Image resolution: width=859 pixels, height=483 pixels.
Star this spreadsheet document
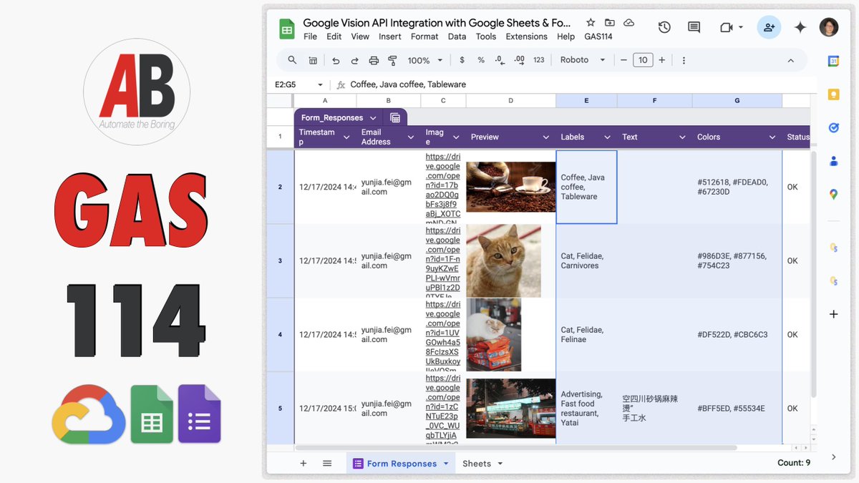click(591, 23)
